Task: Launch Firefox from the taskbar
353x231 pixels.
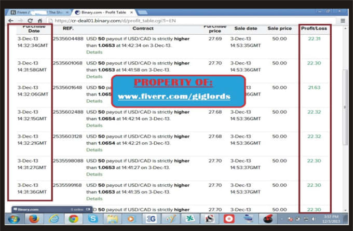Action: (x=34, y=219)
